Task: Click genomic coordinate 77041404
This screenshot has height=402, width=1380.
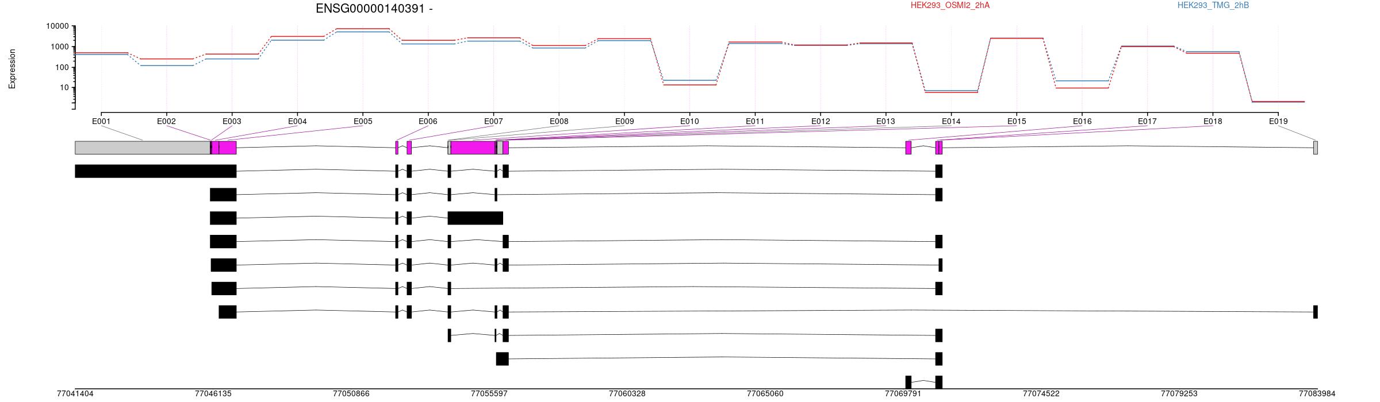Action: [x=75, y=393]
